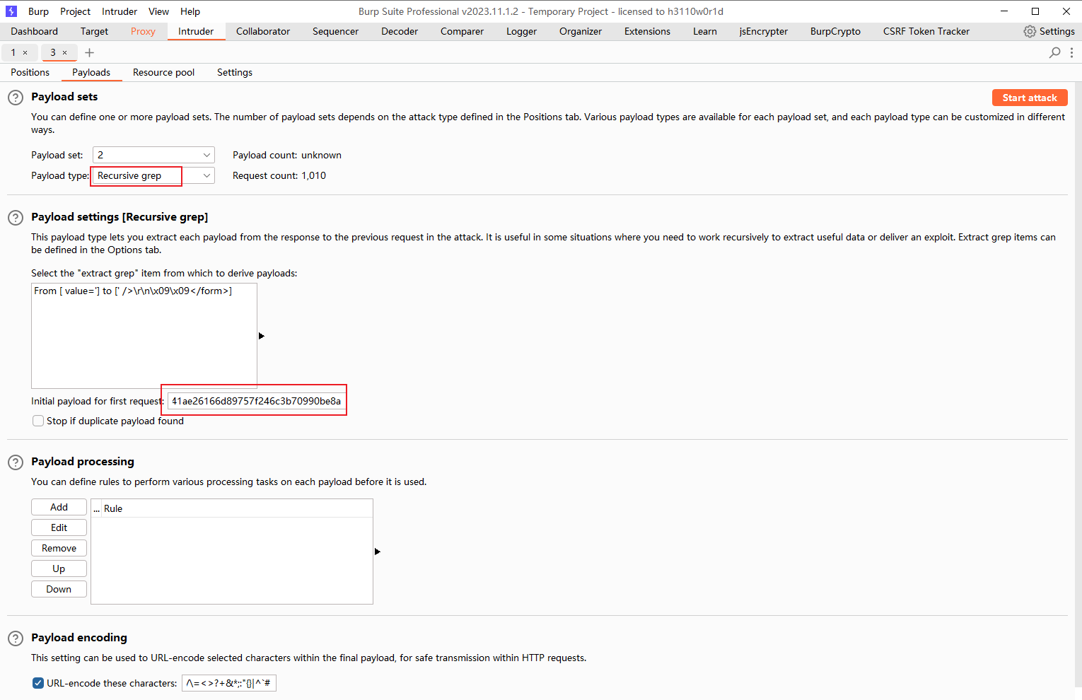Add a new Intruder tab with plus

(89, 52)
